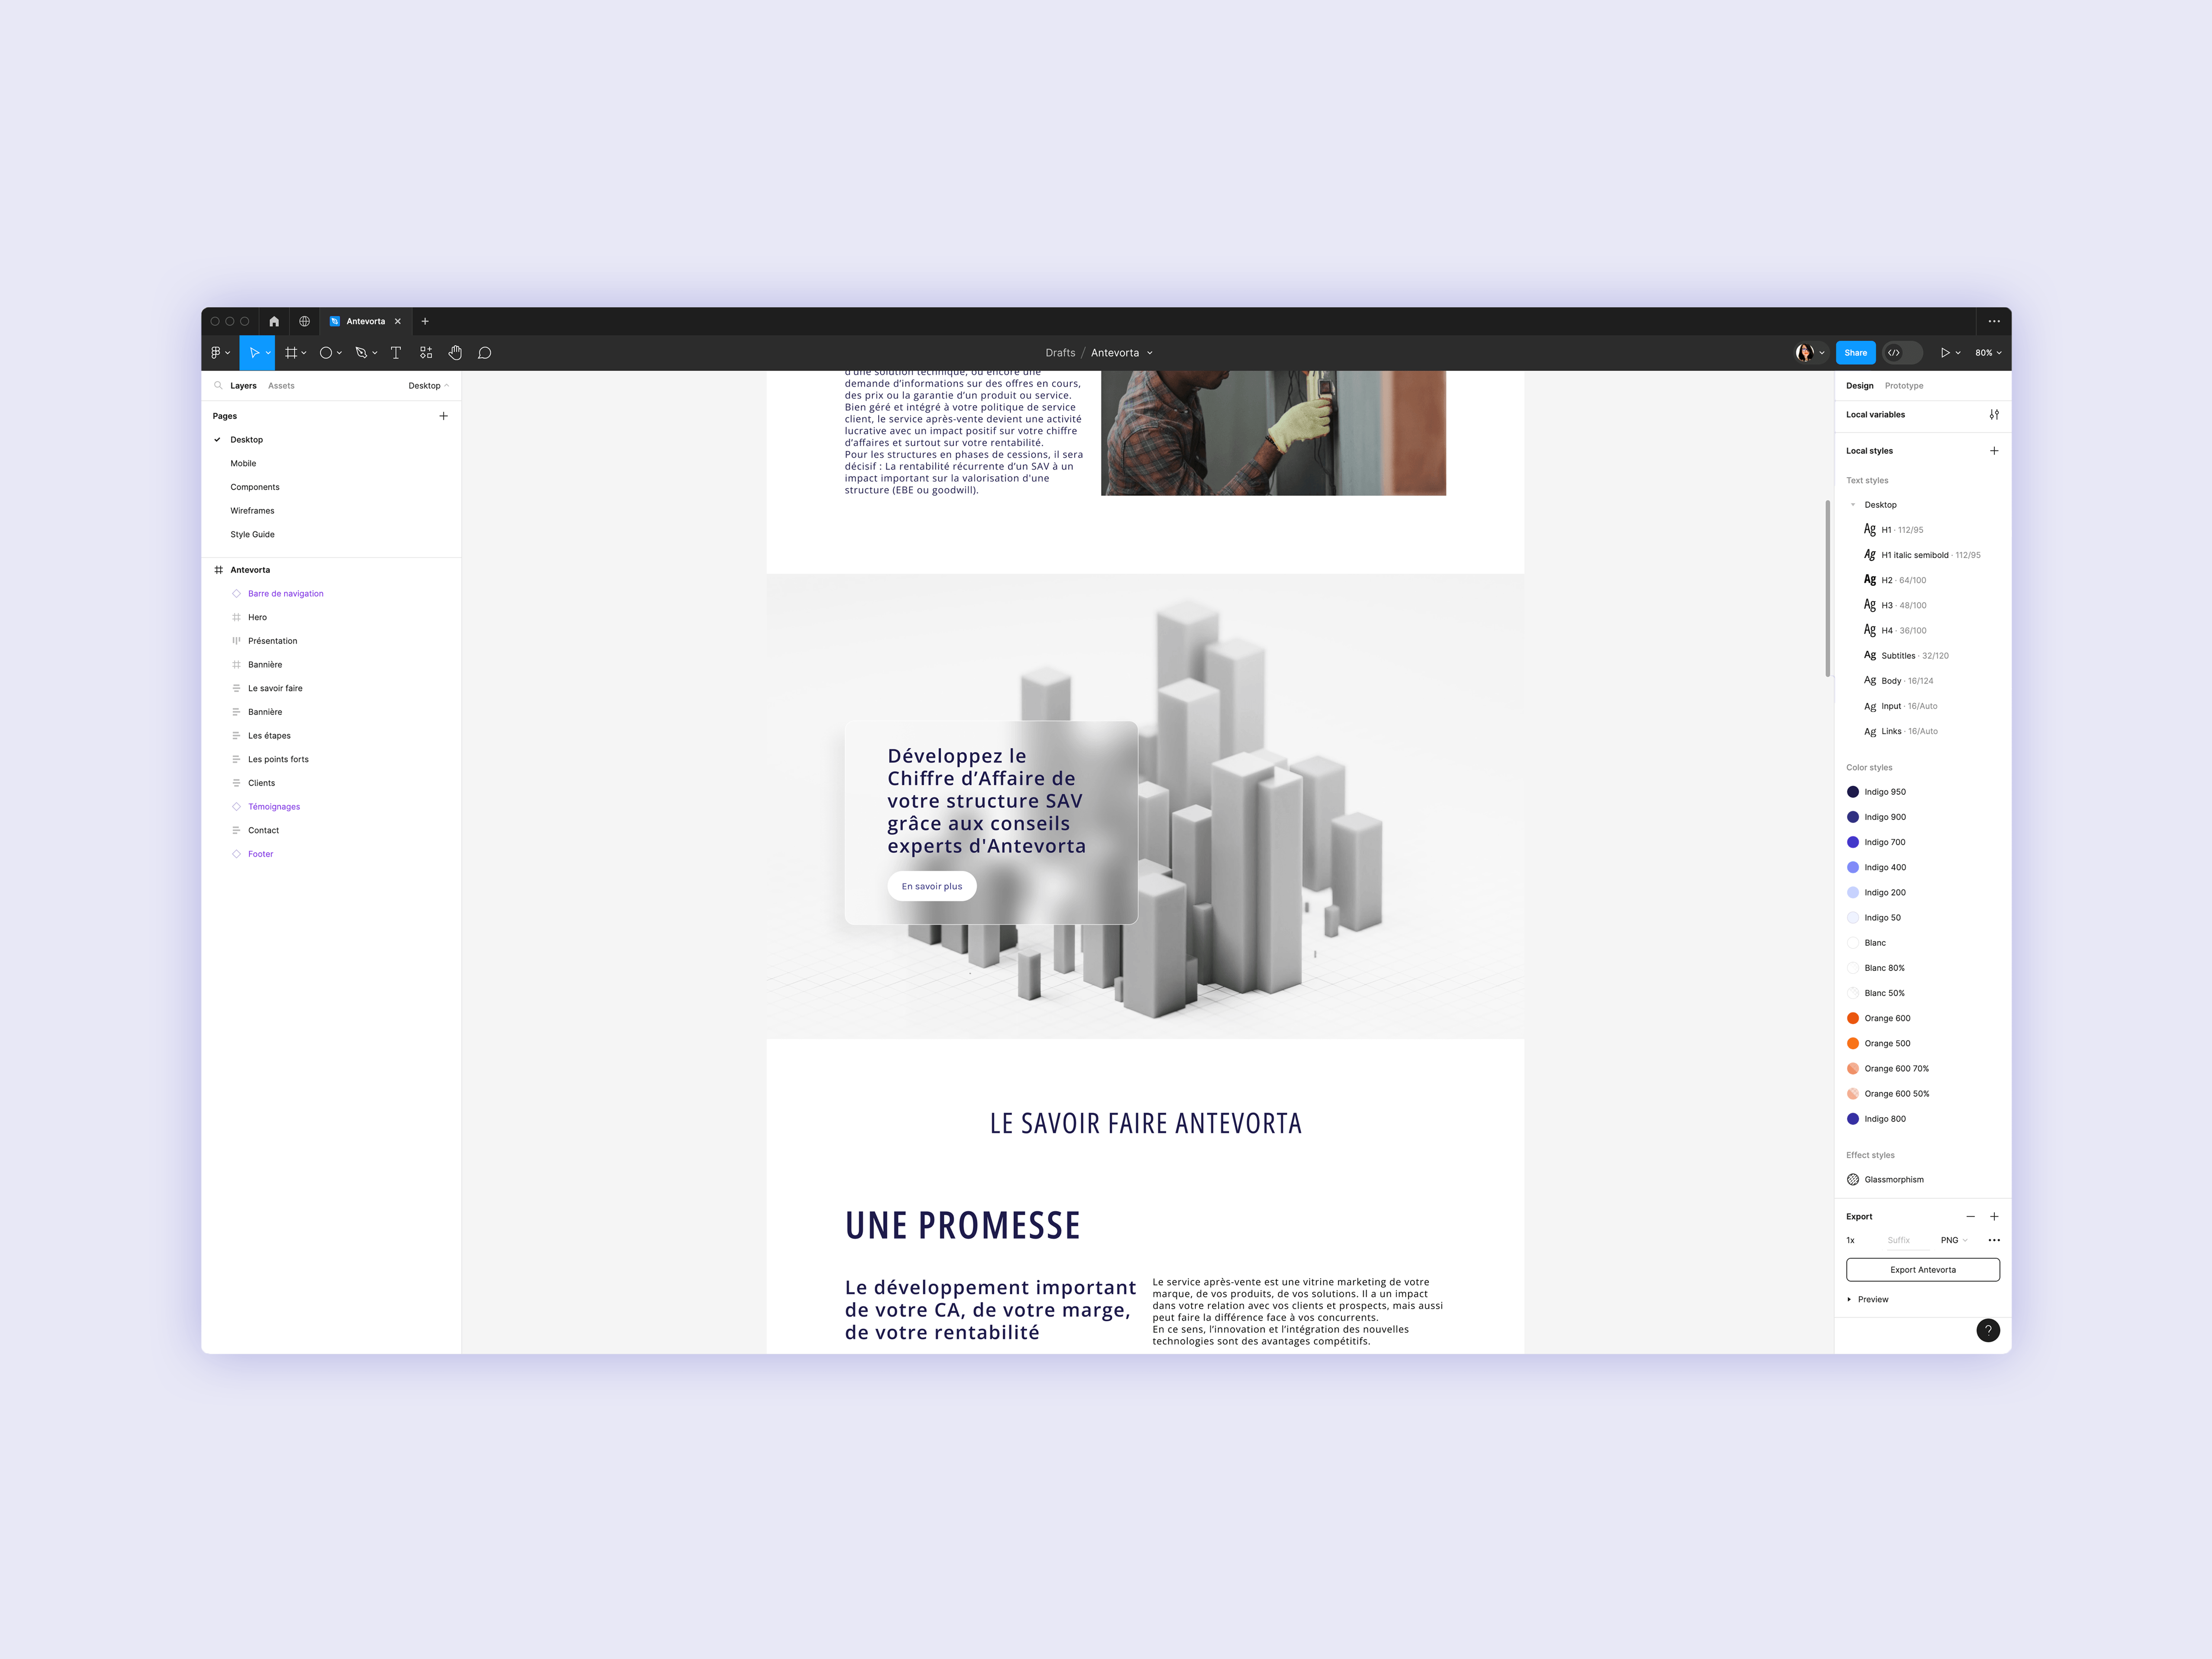This screenshot has width=2212, height=1659.
Task: Click Export Antevorta button
Action: click(x=1922, y=1270)
